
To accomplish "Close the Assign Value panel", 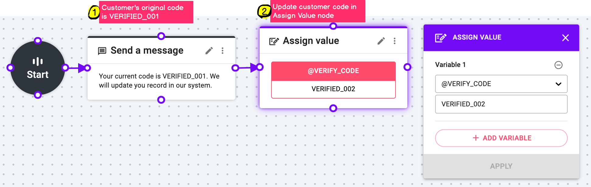I will [x=565, y=38].
